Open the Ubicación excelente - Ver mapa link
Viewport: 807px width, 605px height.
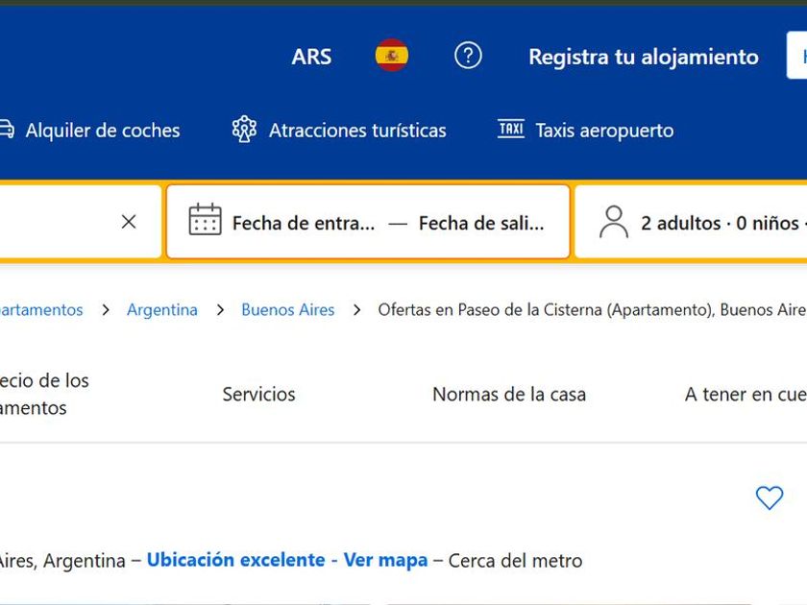click(x=287, y=560)
